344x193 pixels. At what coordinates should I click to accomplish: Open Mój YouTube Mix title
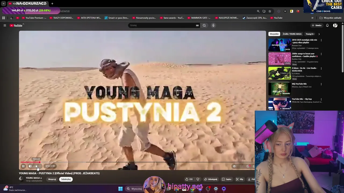299,84
